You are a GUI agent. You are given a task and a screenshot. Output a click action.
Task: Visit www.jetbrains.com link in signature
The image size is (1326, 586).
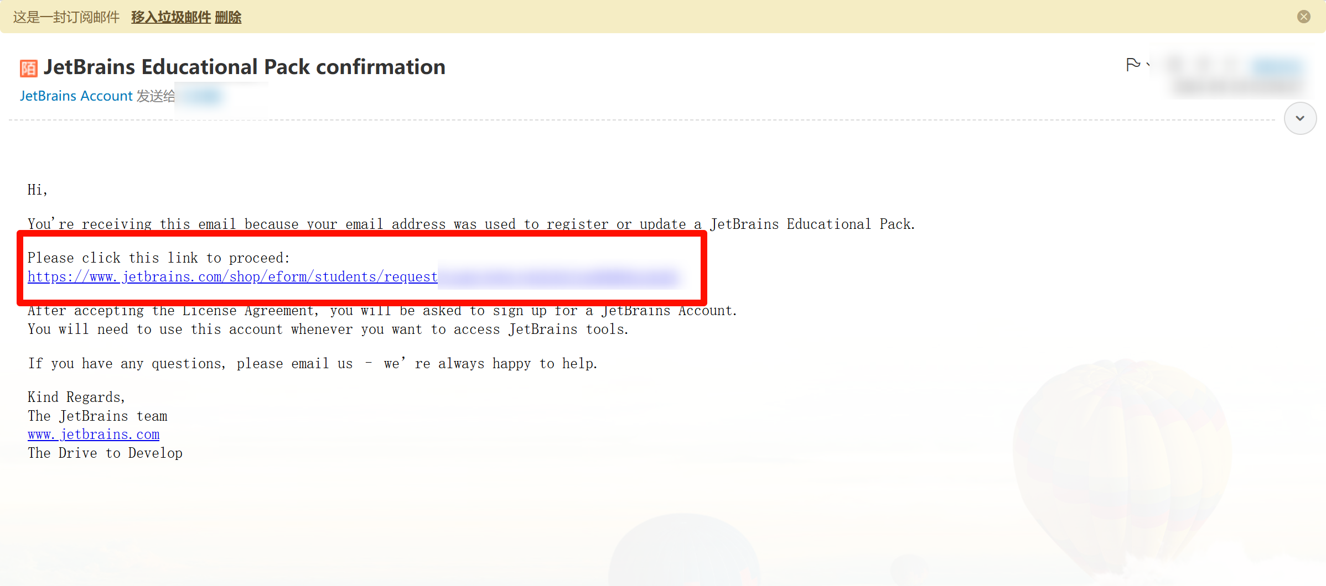click(94, 435)
